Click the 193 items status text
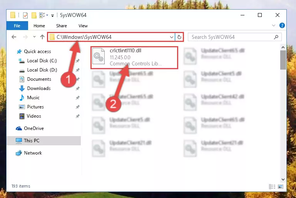Image resolution: width=296 pixels, height=198 pixels. (21, 186)
